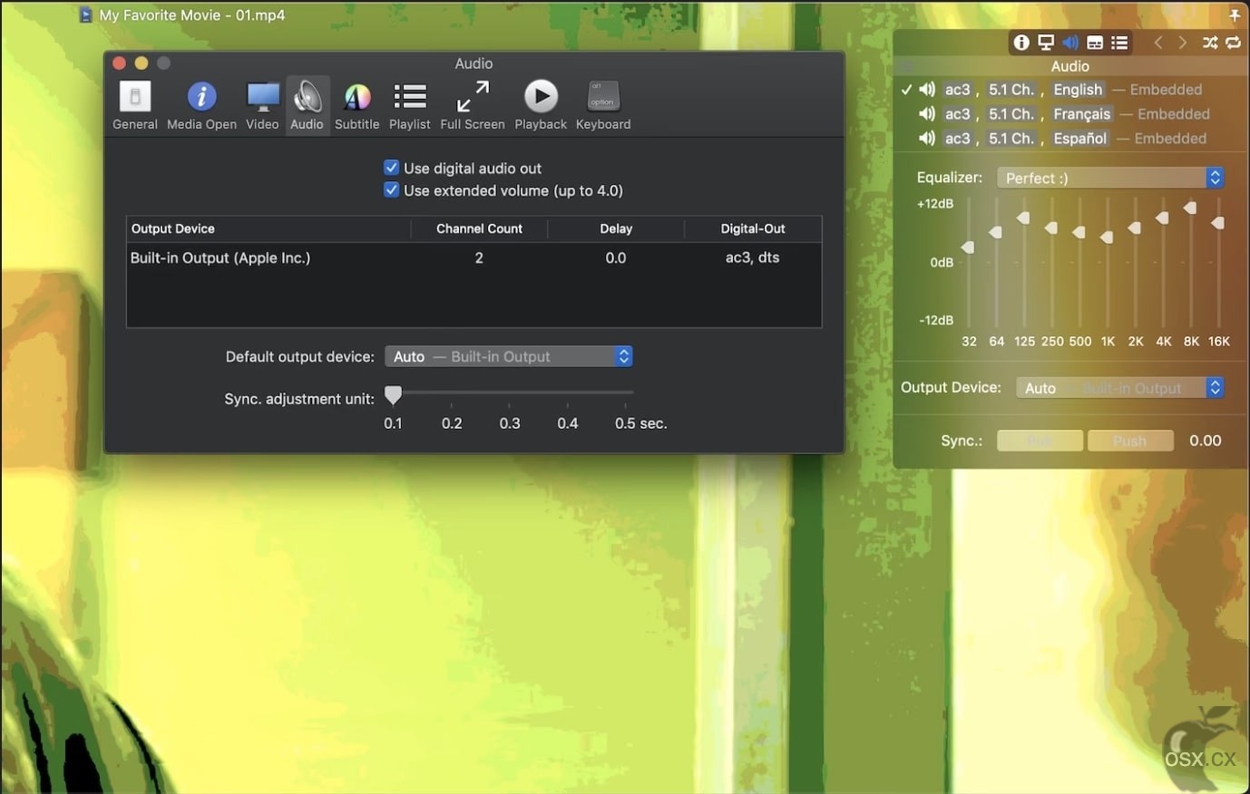The image size is (1250, 794).
Task: Go to previous item with left chevron
Action: click(1158, 43)
